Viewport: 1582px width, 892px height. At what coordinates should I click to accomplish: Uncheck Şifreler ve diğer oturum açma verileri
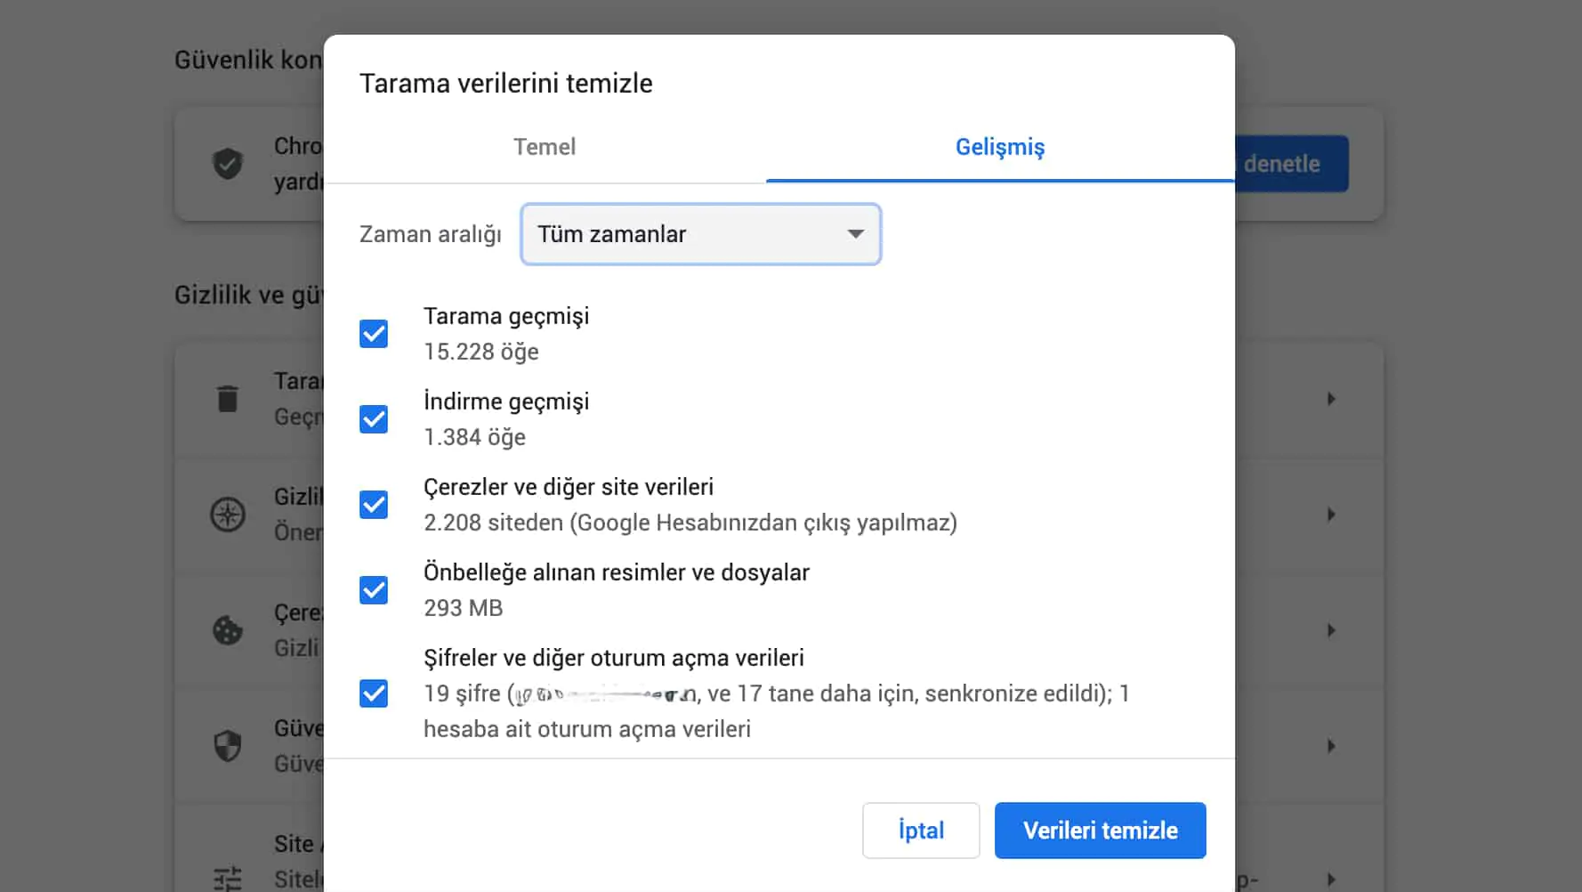374,693
